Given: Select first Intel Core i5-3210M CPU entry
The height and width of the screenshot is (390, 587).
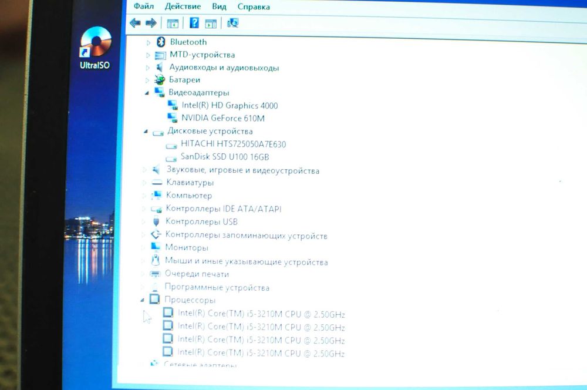Looking at the screenshot, I should [261, 314].
